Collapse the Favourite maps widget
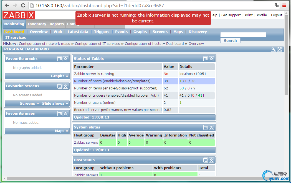291x183 pixels. click(65, 114)
